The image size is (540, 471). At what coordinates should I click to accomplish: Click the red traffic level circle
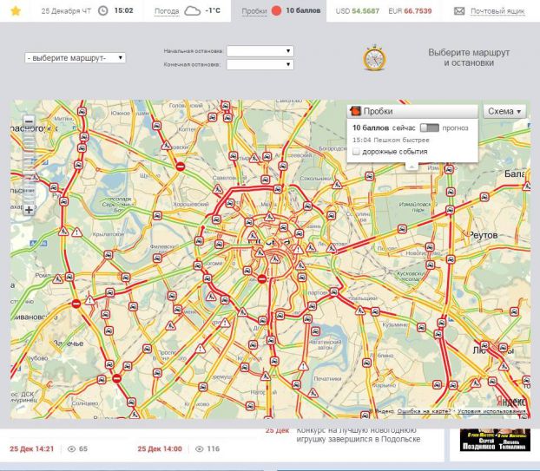click(x=277, y=10)
